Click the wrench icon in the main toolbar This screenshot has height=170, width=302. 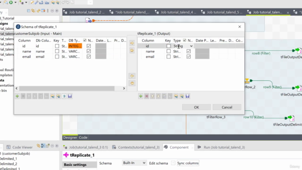37,2
